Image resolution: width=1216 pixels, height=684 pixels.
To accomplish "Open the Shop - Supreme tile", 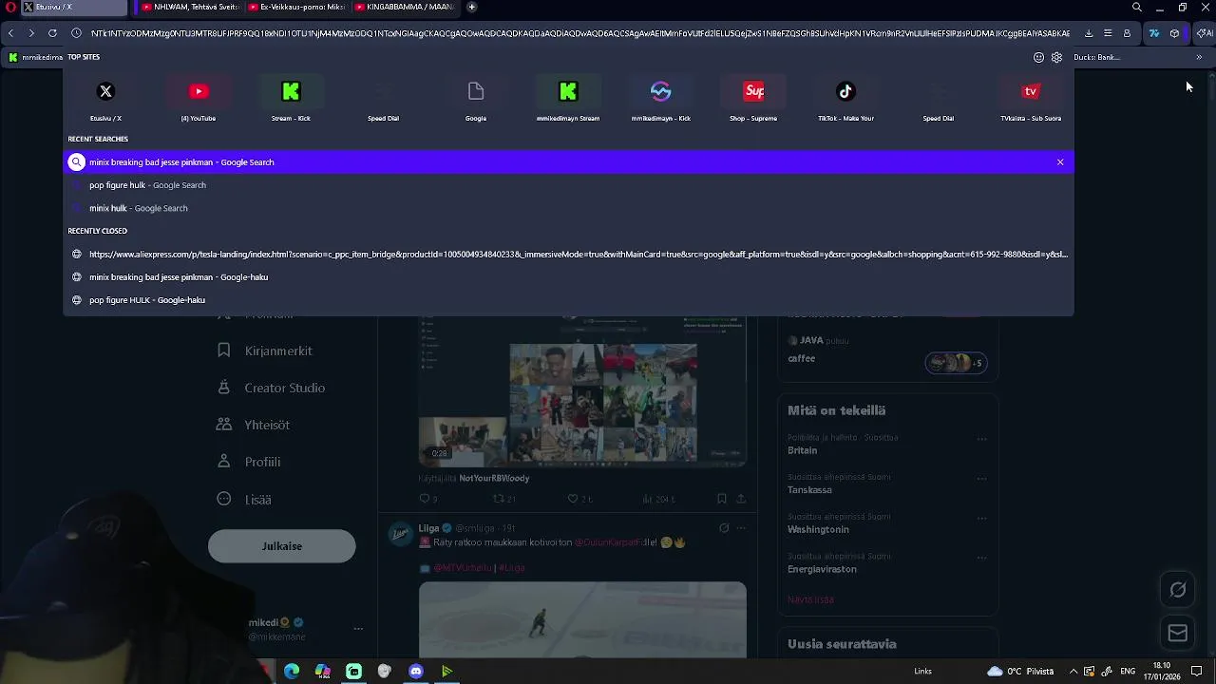I will coord(753,100).
